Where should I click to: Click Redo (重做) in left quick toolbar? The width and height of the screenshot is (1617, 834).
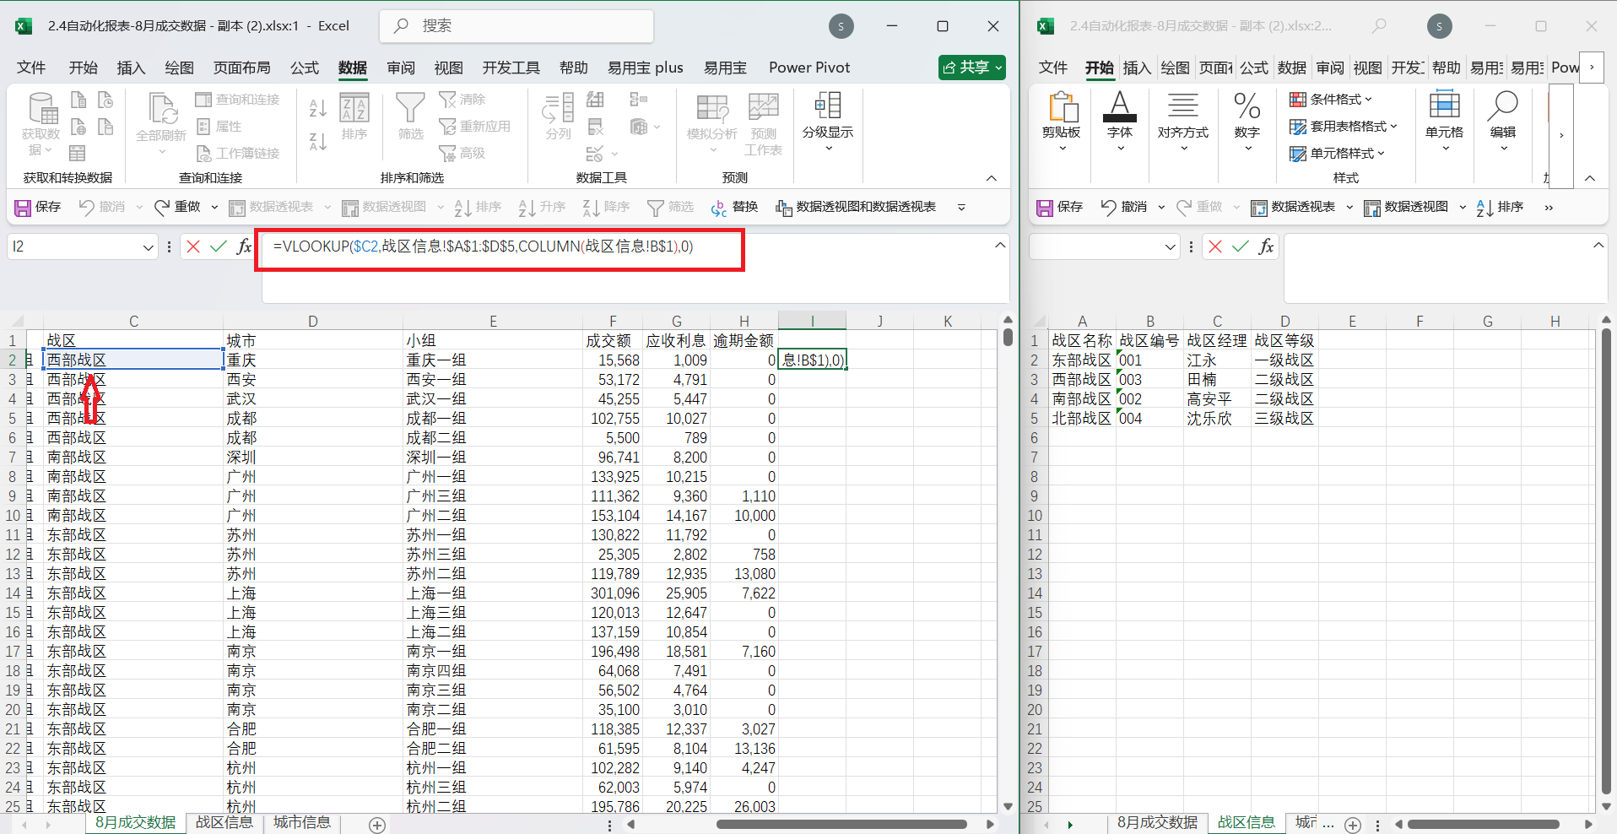point(177,207)
